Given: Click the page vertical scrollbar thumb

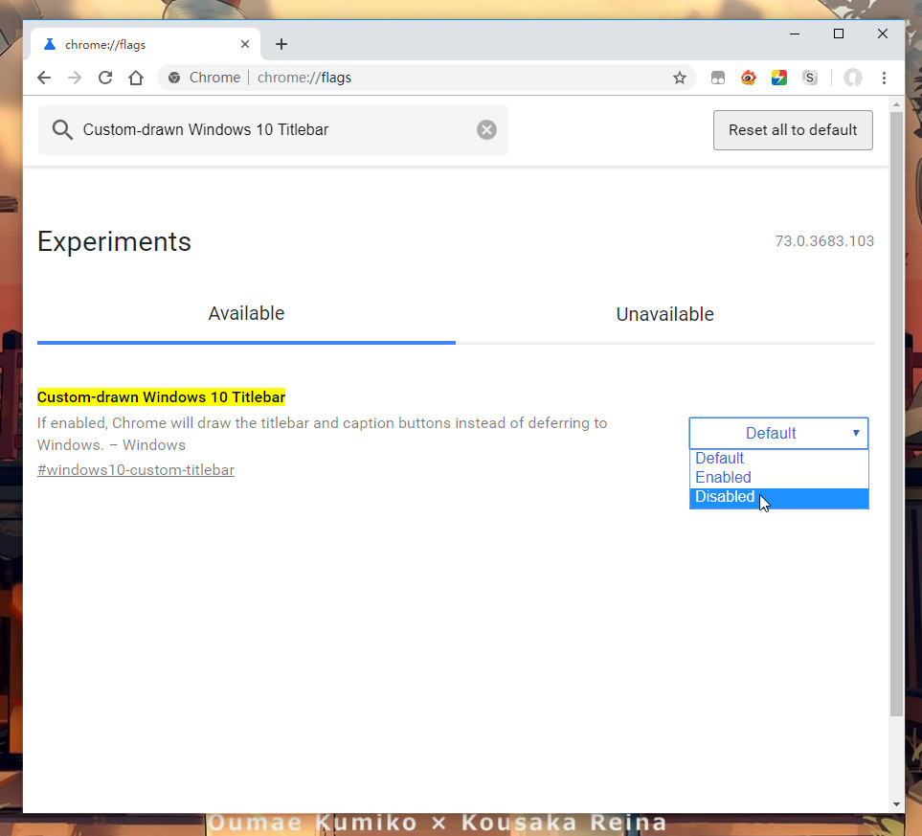Looking at the screenshot, I should tap(896, 415).
